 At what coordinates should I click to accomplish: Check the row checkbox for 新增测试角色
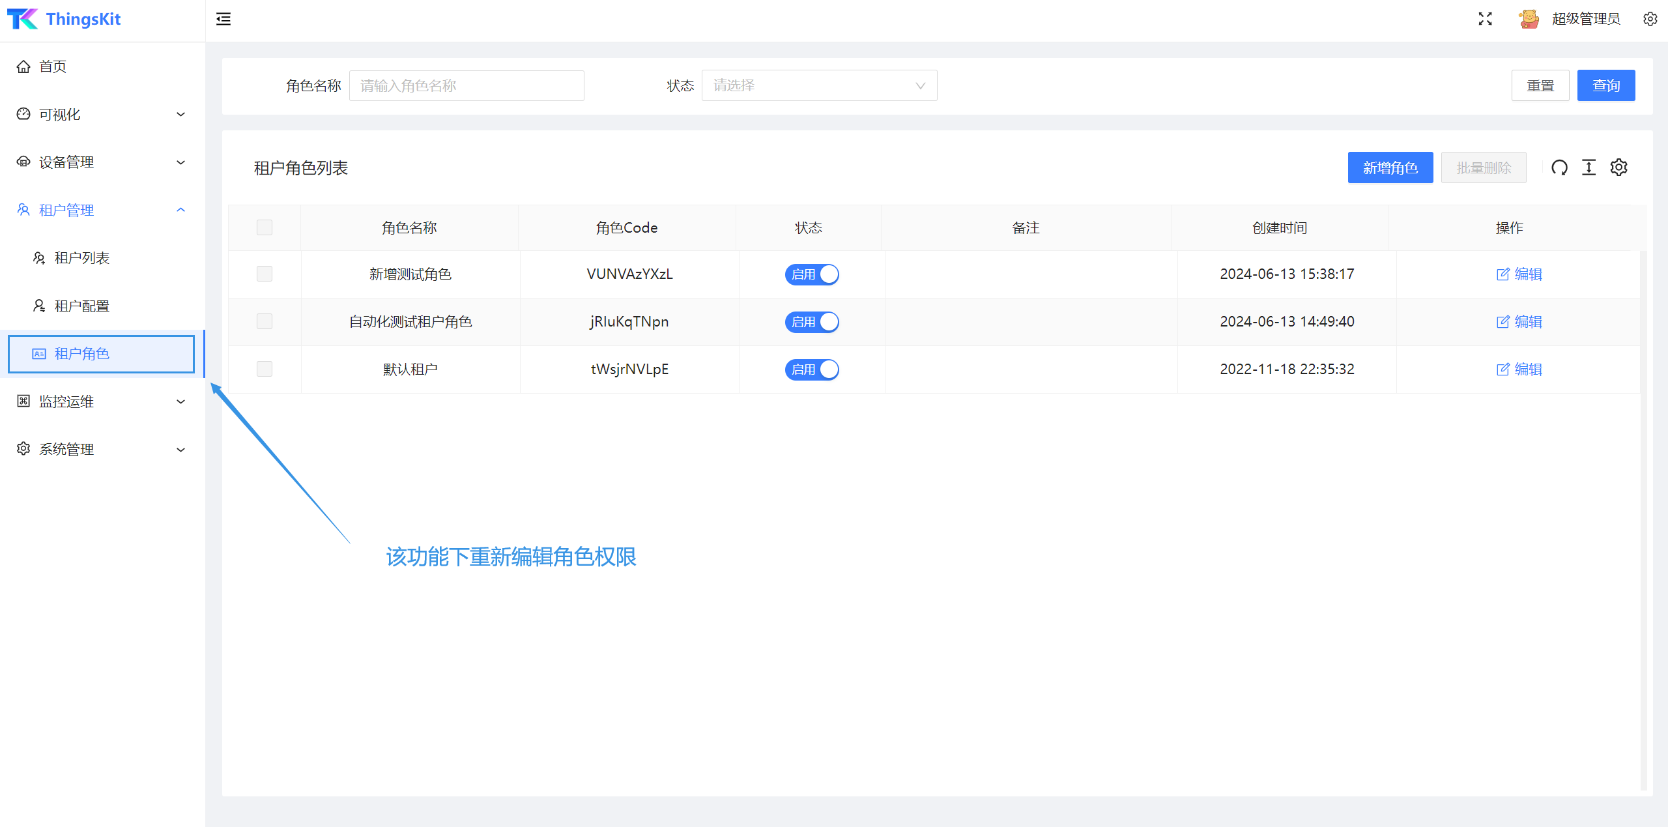pyautogui.click(x=265, y=274)
